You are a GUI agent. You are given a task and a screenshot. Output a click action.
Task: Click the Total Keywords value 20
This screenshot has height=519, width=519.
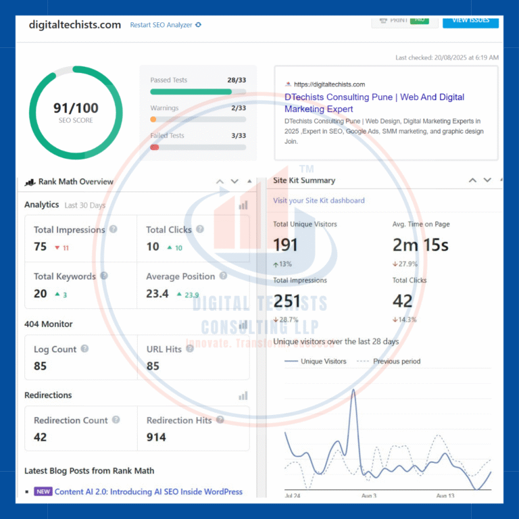[x=40, y=293]
